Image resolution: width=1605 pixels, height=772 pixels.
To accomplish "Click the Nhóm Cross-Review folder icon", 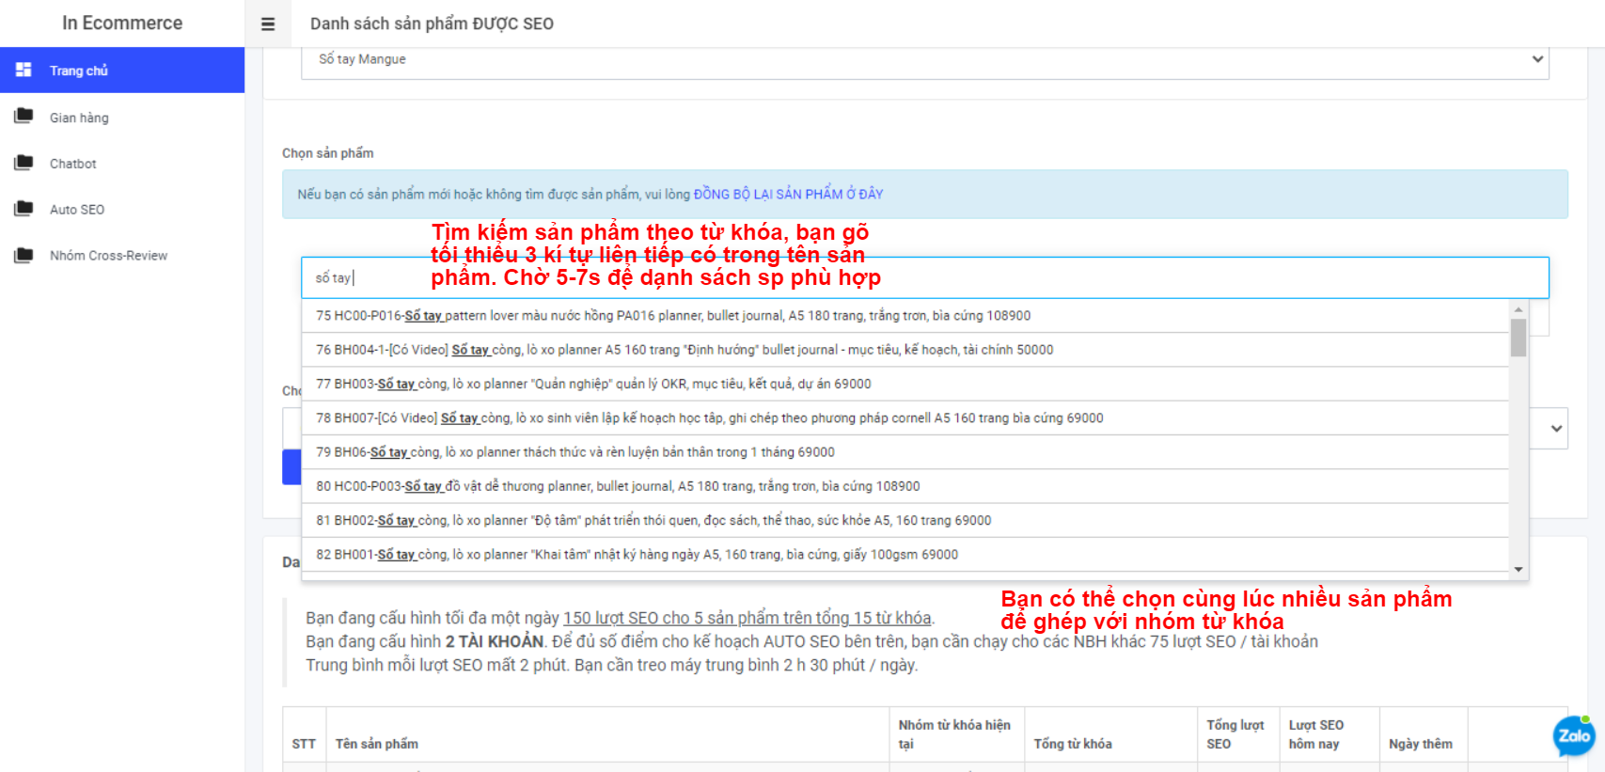I will click(x=24, y=254).
